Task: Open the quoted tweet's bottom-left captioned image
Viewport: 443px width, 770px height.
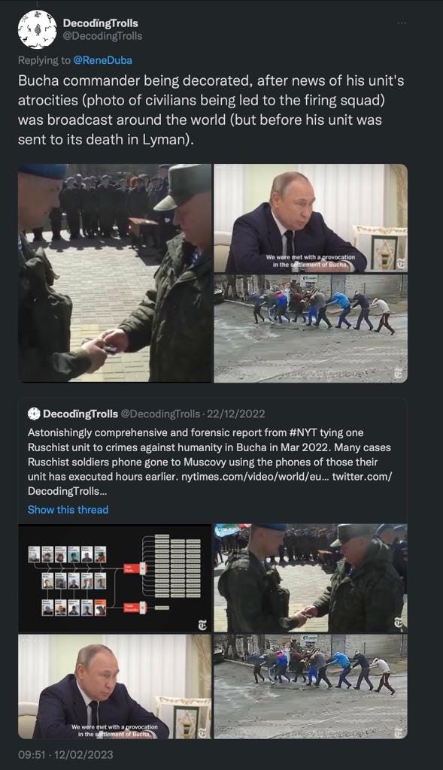Action: 115,687
